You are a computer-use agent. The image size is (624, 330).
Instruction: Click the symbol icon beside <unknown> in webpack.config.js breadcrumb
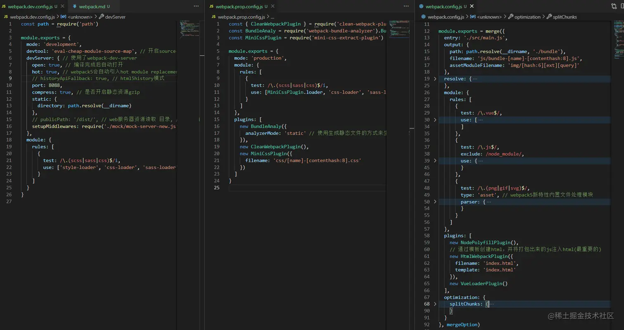point(473,17)
